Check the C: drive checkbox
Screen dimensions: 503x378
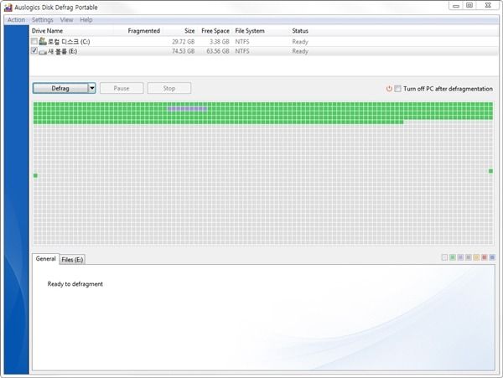[34, 41]
